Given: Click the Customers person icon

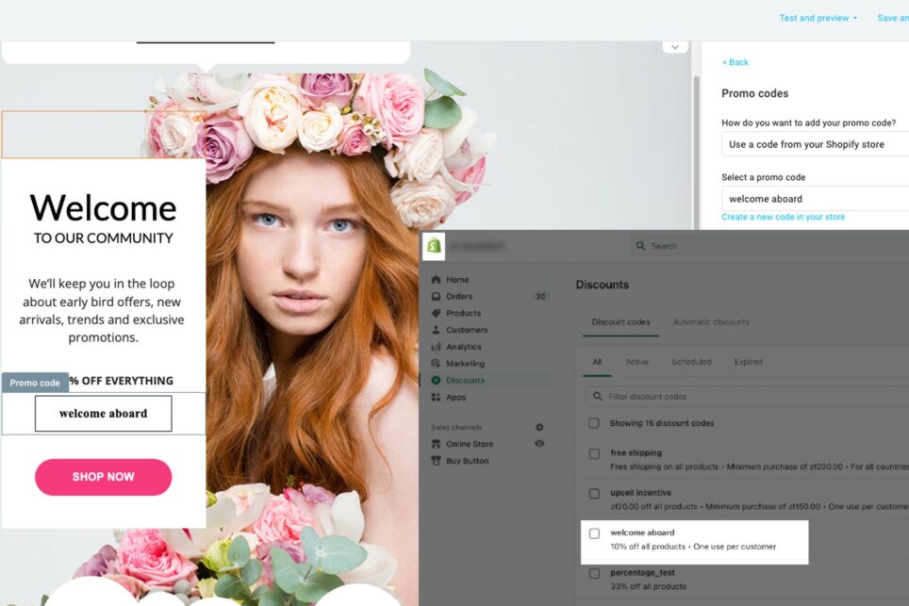Looking at the screenshot, I should tap(437, 329).
